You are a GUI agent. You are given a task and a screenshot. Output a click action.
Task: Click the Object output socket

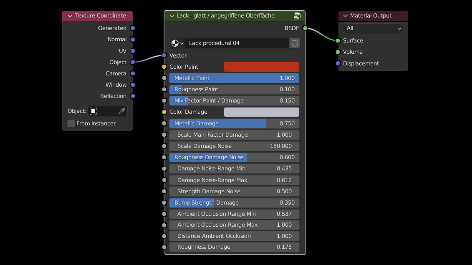(x=133, y=62)
